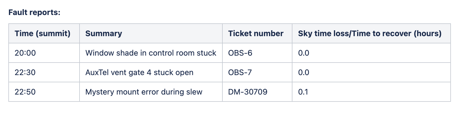Click the 0.0 value in the OBS-6 row
Image resolution: width=471 pixels, height=114 pixels.
pos(304,53)
